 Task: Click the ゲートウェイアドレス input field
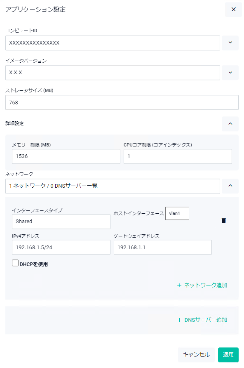pos(163,247)
